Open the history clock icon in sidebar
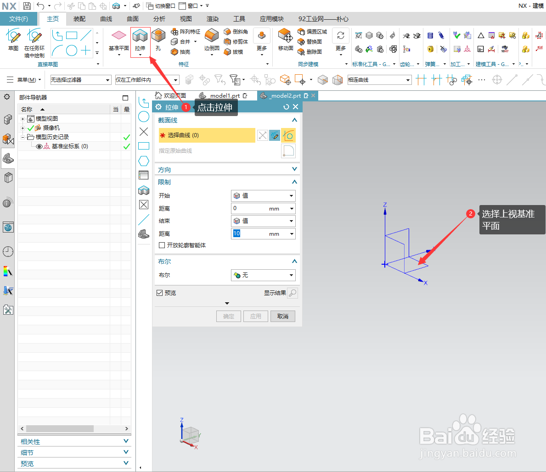Viewport: 546px width, 472px height. click(x=8, y=251)
